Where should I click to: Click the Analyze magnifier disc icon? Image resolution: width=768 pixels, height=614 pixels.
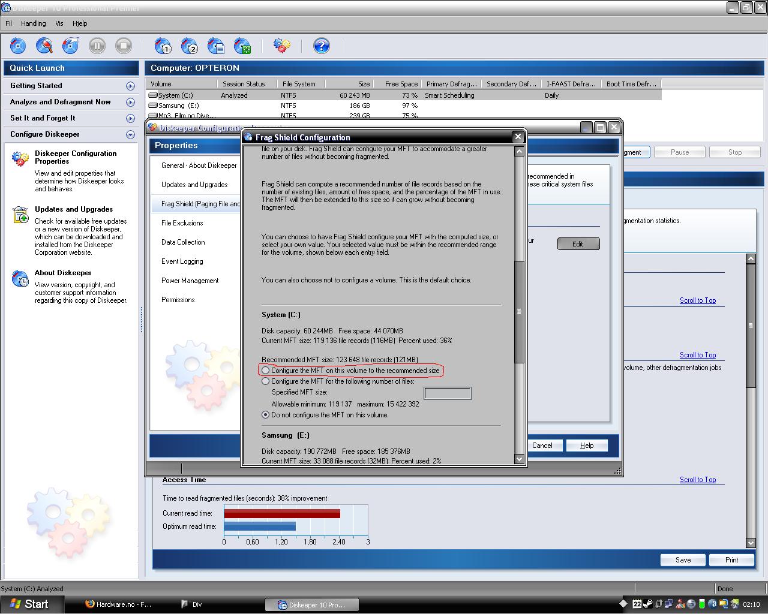pyautogui.click(x=44, y=46)
